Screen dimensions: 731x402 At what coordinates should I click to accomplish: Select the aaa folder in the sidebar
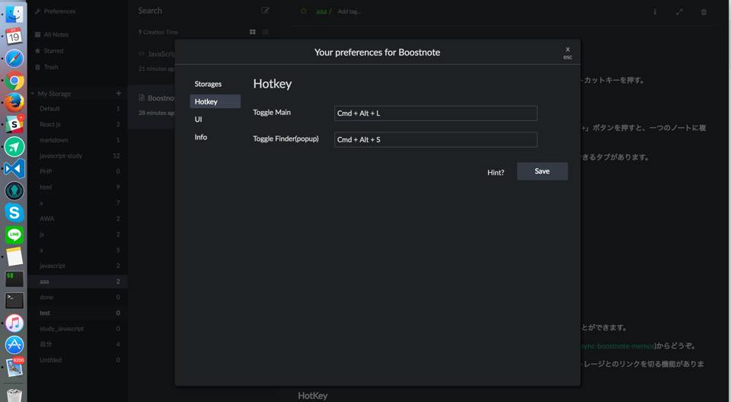pyautogui.click(x=78, y=282)
